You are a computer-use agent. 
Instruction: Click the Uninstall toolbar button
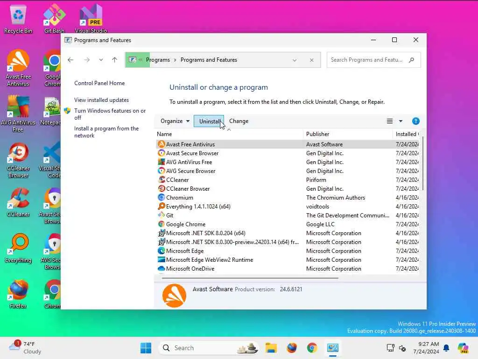click(x=209, y=121)
